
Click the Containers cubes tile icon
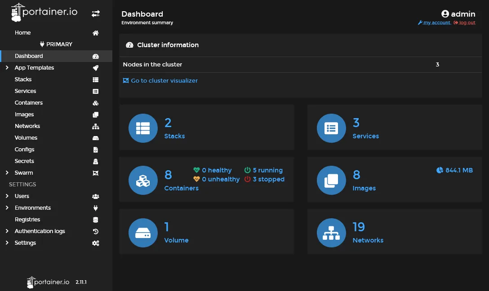(143, 180)
